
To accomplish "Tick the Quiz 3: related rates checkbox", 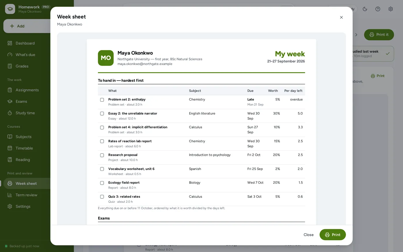I will pyautogui.click(x=102, y=197).
